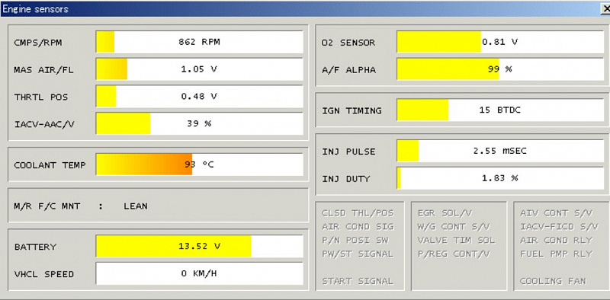
Task: Click the START SIGNAL indicator
Action: [358, 281]
